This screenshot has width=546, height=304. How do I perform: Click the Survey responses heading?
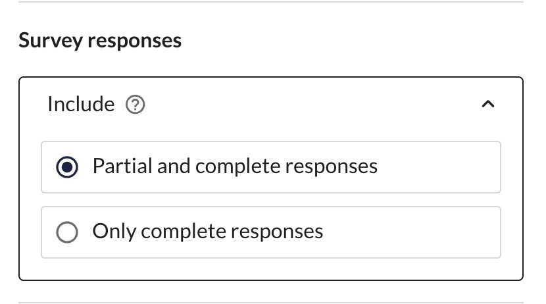tap(100, 40)
